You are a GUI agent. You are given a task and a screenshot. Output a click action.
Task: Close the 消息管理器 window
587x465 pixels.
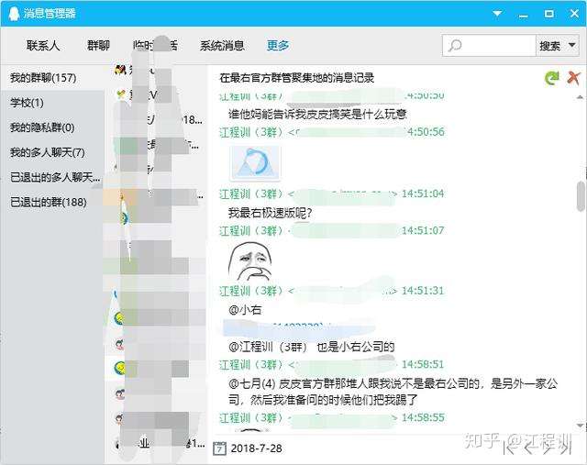tap(574, 14)
